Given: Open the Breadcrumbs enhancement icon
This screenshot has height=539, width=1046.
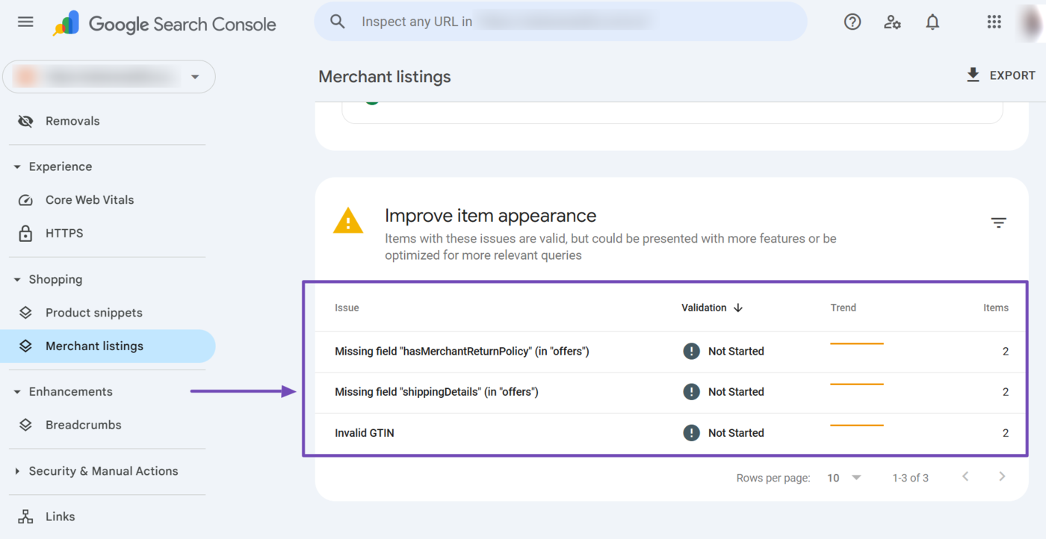Looking at the screenshot, I should coord(25,424).
